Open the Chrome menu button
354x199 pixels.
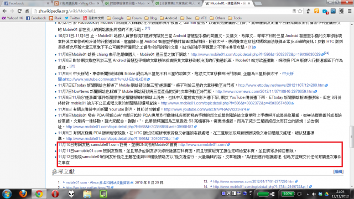[x=350, y=11]
